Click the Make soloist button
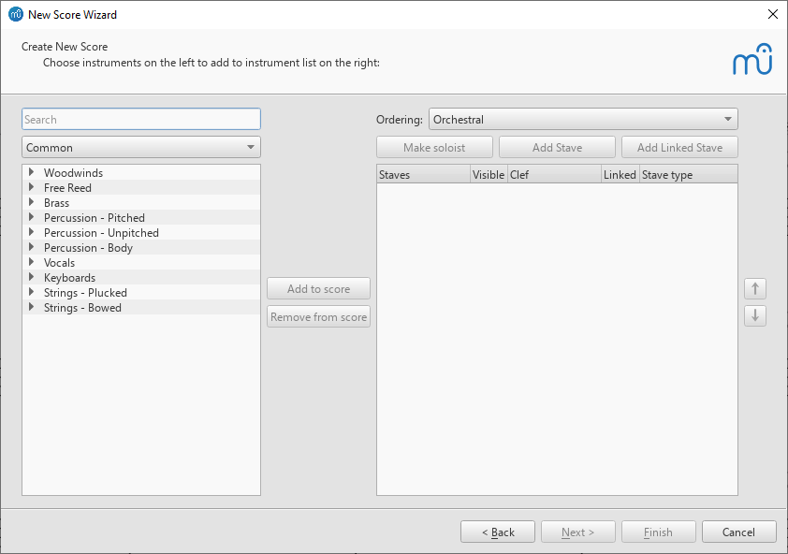 [x=434, y=147]
